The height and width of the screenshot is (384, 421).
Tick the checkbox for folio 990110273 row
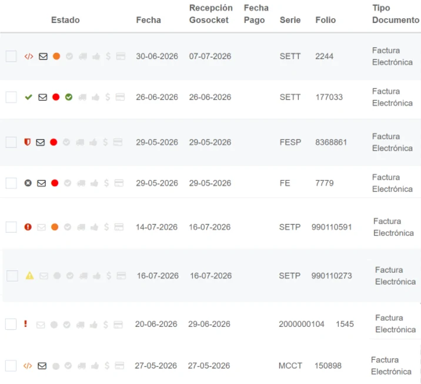[x=12, y=276]
